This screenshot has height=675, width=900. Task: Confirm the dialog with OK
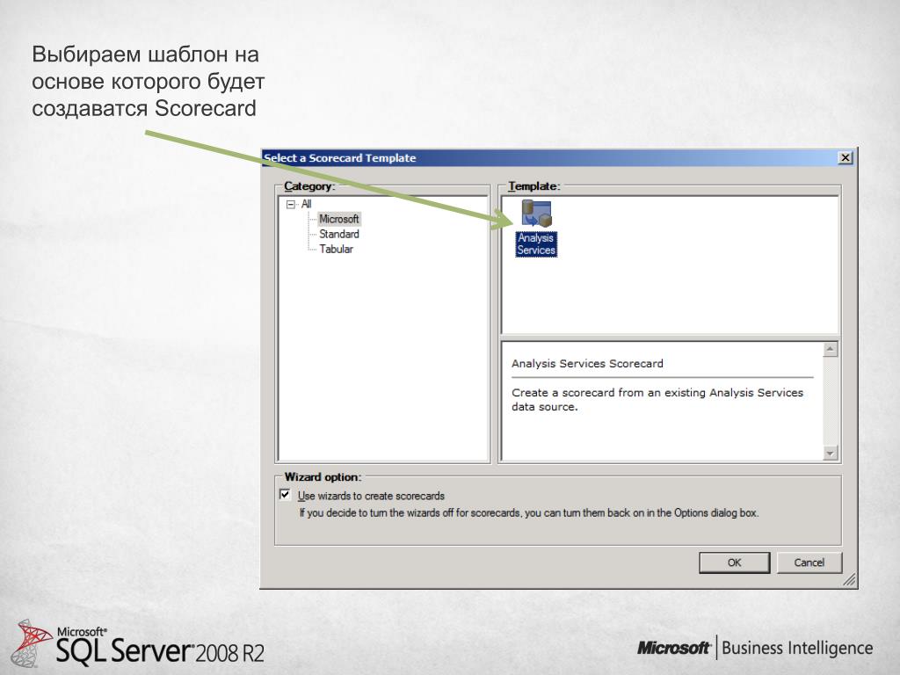point(734,562)
